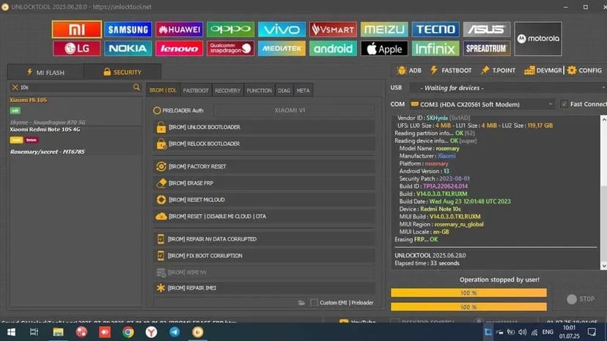Select the BROM | EDL tab
607x341 pixels.
[x=163, y=90]
